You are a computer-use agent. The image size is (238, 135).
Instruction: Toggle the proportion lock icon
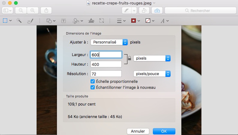129,58
